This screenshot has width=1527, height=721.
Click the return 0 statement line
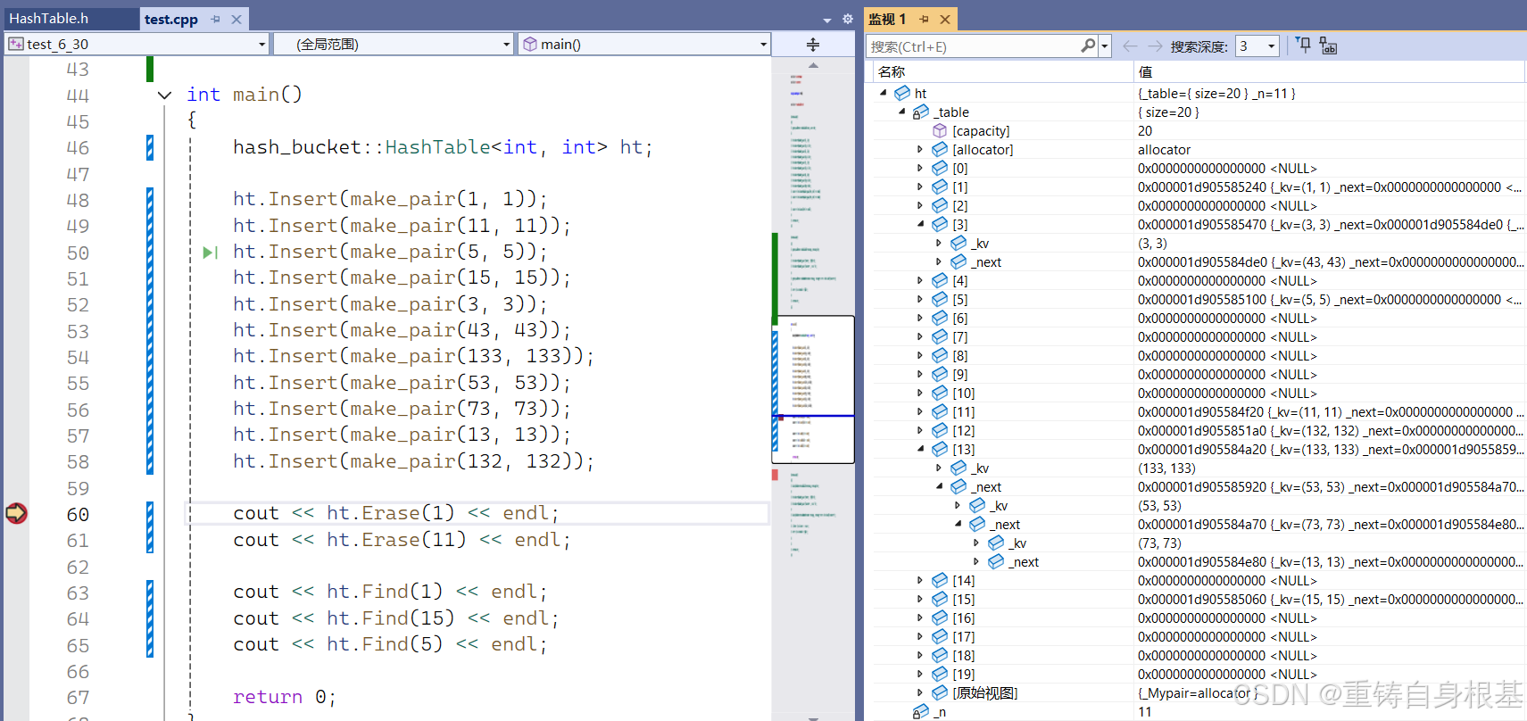(x=285, y=697)
